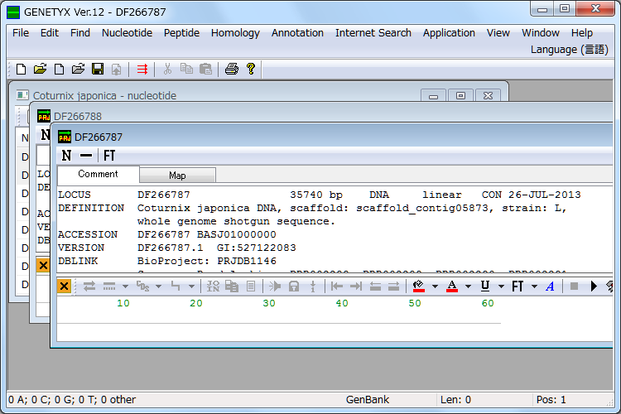The image size is (621, 414).
Task: Click the red triple-arrow icon
Action: coord(142,70)
